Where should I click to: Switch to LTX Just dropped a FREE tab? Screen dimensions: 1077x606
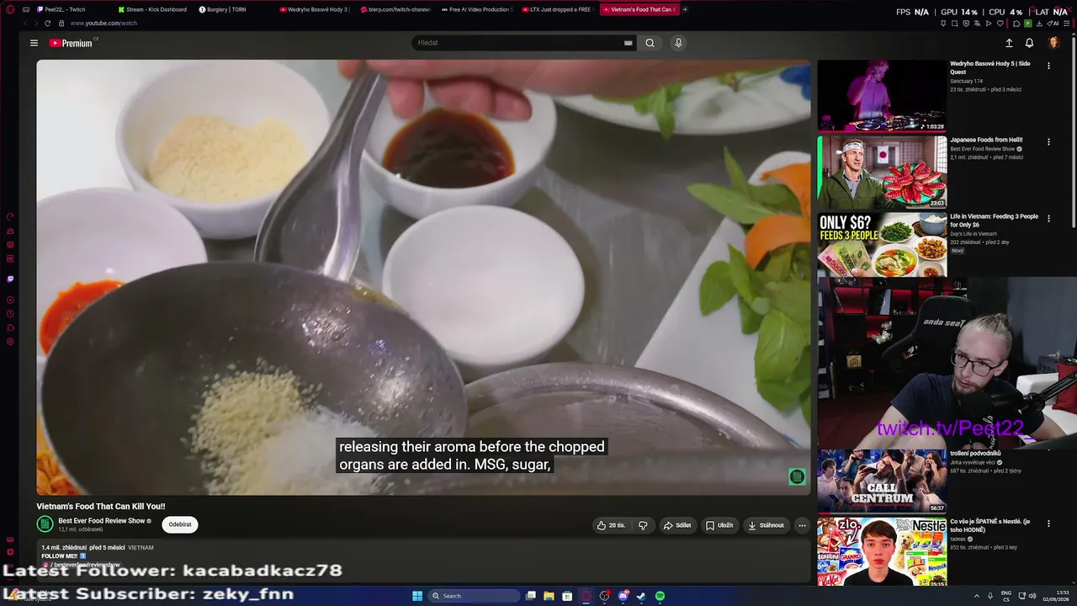(557, 9)
